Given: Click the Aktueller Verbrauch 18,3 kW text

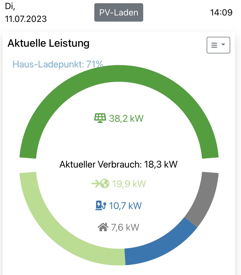Looking at the screenshot, I should click(x=118, y=164).
